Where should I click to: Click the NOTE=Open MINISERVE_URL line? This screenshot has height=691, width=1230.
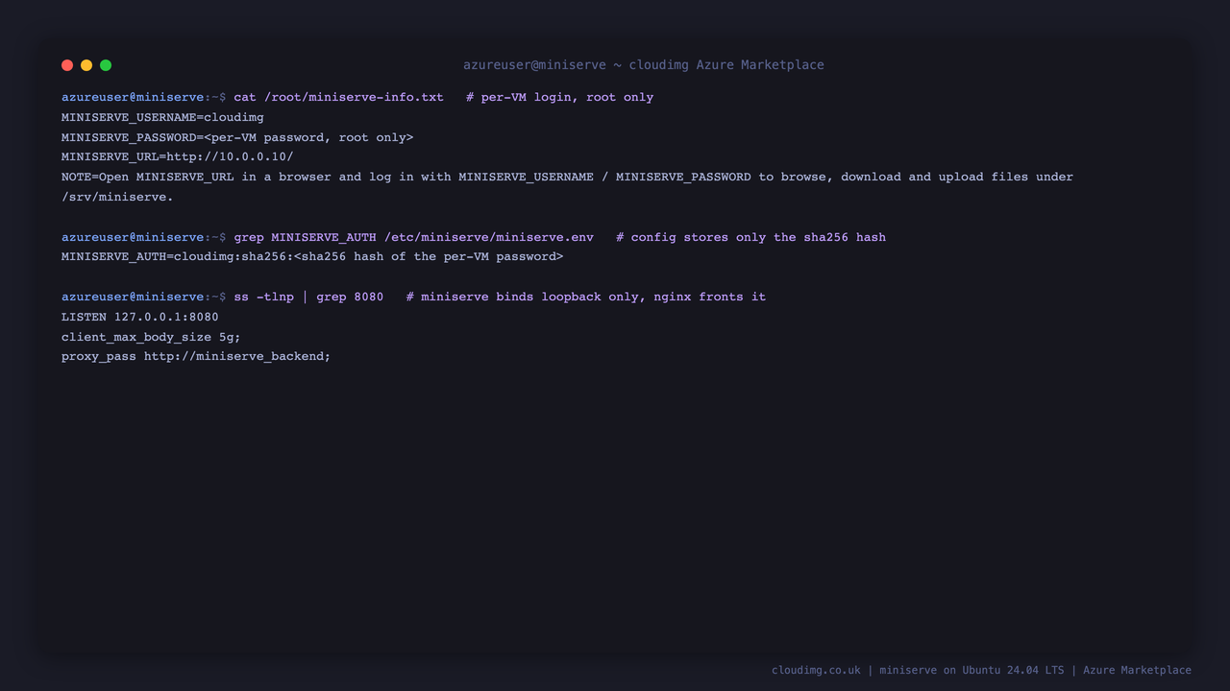pyautogui.click(x=567, y=177)
